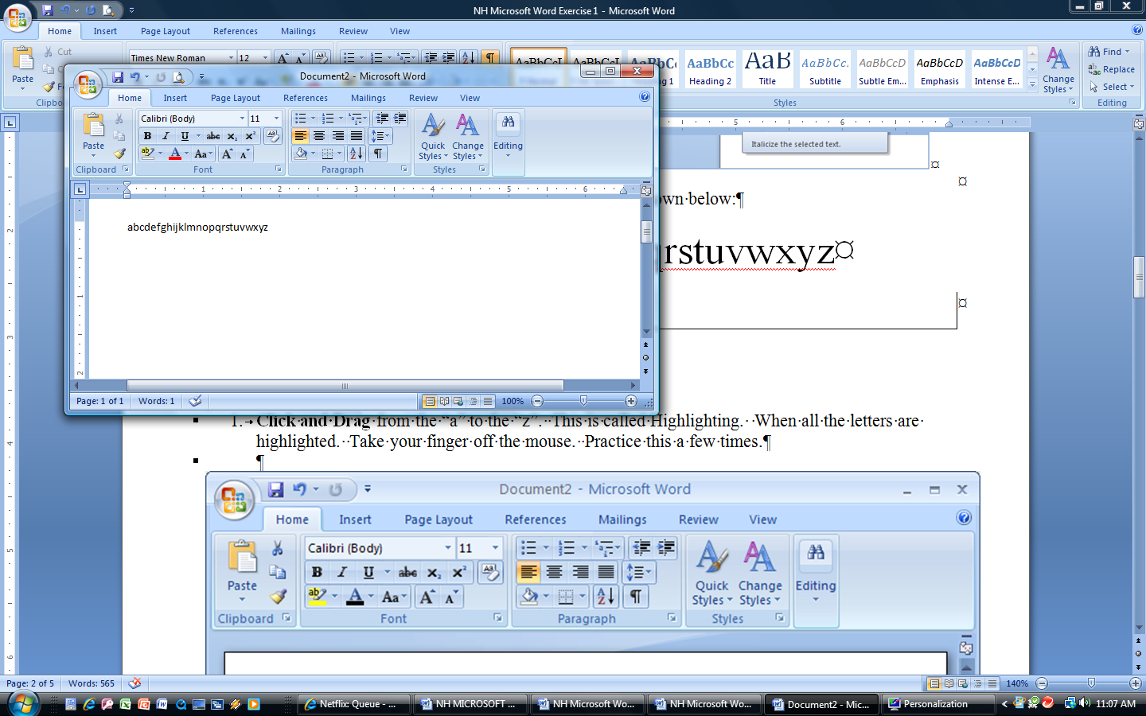Open Times New Roman font dropdown
Viewport: 1146px width, 716px height.
[231, 58]
